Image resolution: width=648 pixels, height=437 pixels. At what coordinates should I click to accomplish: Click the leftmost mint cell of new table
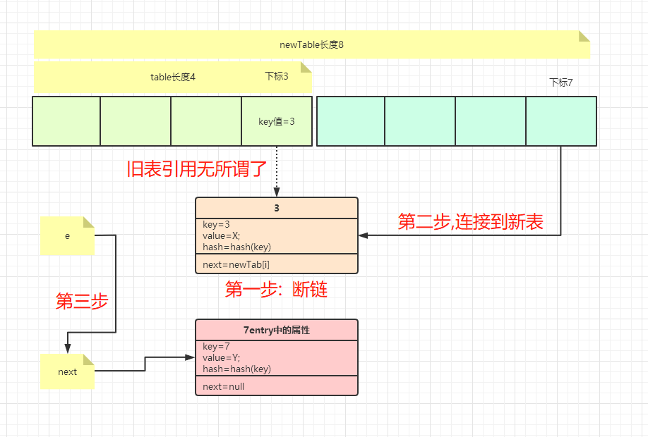click(x=350, y=121)
